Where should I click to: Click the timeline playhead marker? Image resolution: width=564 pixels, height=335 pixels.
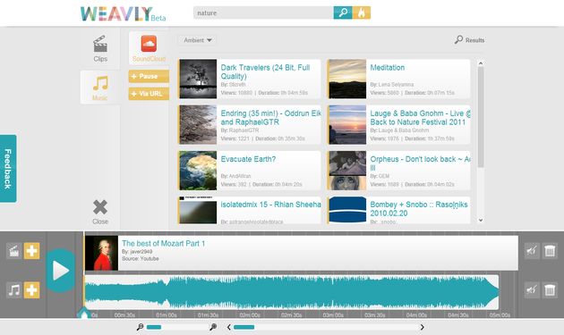point(84,314)
